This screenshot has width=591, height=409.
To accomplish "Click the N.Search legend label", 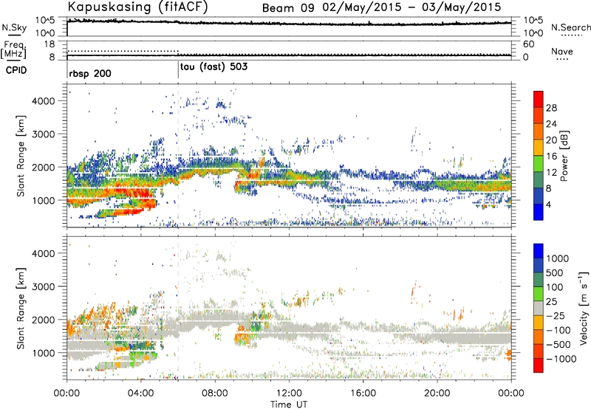I will click(571, 27).
